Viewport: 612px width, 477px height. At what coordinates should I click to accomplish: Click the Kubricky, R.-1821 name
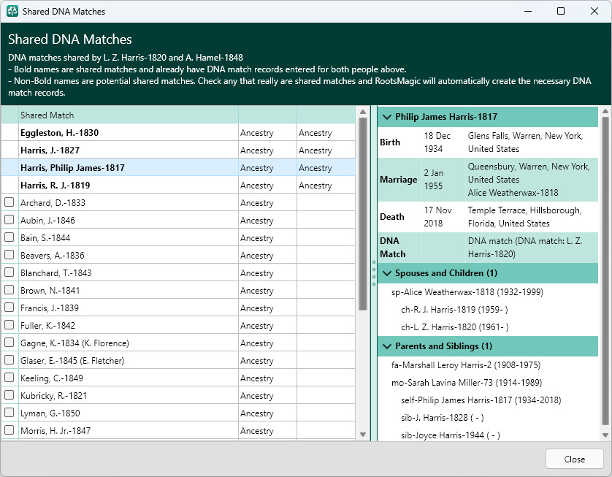(53, 396)
